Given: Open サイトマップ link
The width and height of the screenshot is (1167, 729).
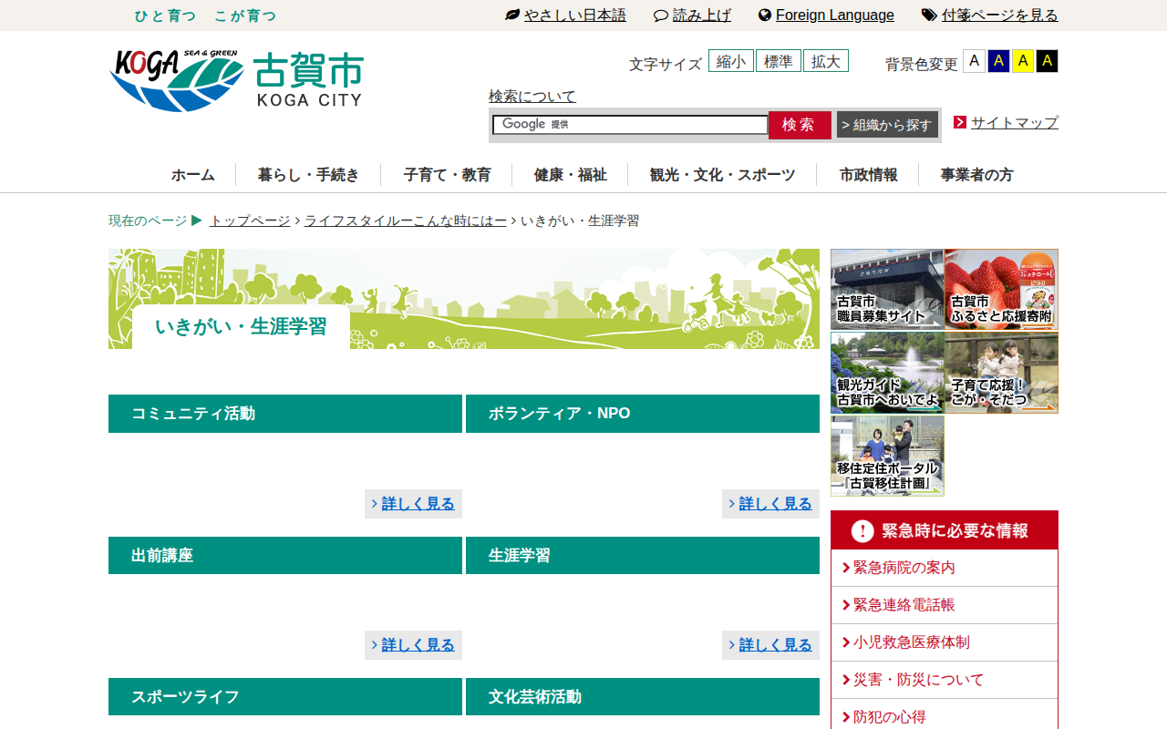Looking at the screenshot, I should [1015, 122].
